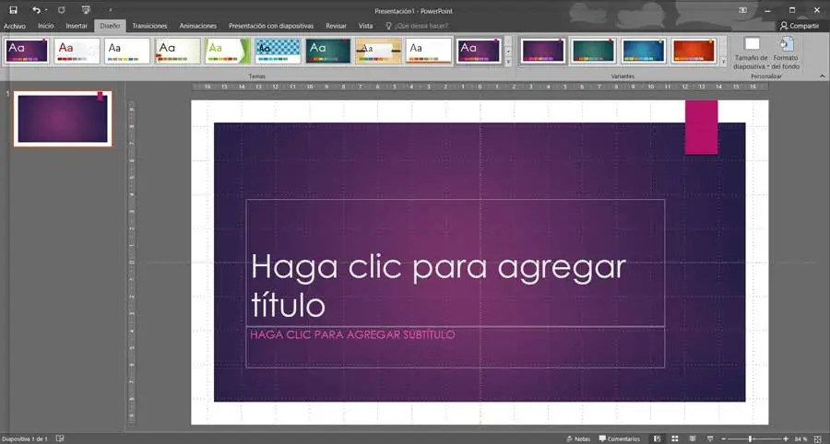830x444 pixels.
Task: Open Tamaño de diapositiva dropdown
Action: 751,53
